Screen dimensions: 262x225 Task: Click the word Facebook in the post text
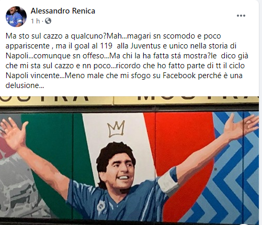click(x=179, y=76)
